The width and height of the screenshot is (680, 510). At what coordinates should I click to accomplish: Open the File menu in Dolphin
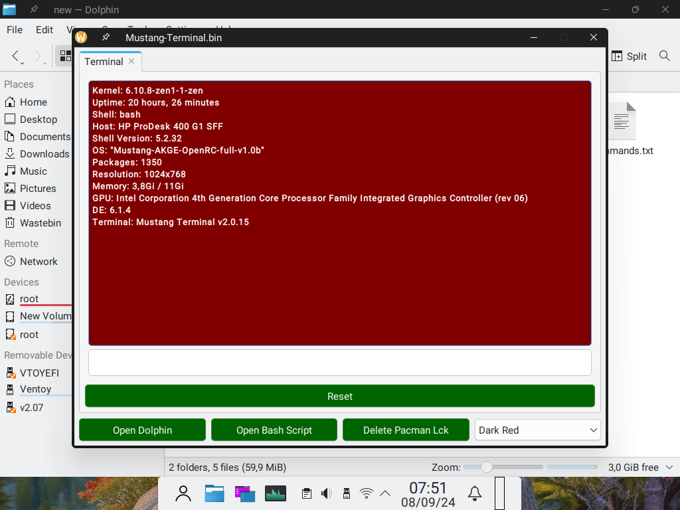(15, 29)
